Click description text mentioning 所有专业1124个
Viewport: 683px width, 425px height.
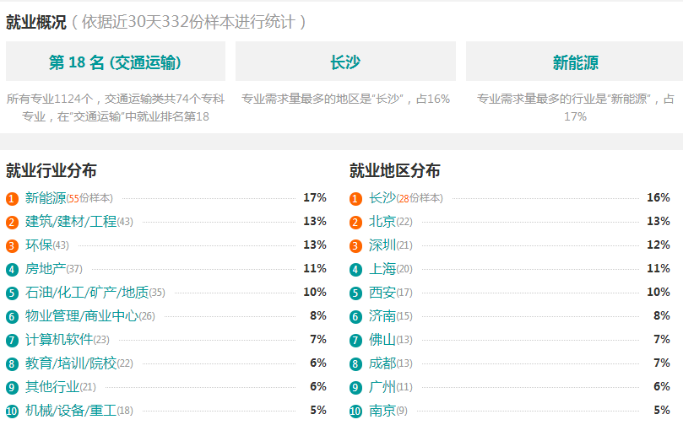[x=116, y=108]
